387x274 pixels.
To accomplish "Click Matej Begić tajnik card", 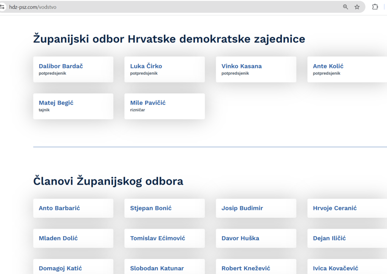I will click(73, 106).
